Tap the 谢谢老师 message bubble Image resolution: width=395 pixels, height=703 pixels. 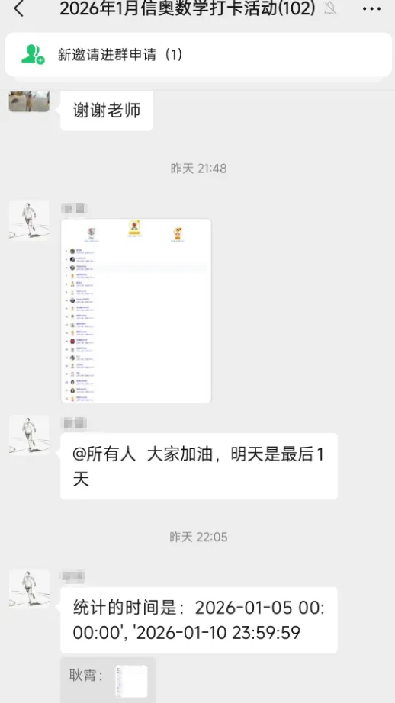pos(107,111)
